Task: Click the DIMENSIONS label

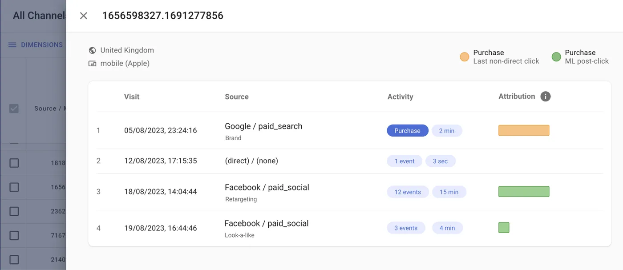Action: [x=42, y=45]
